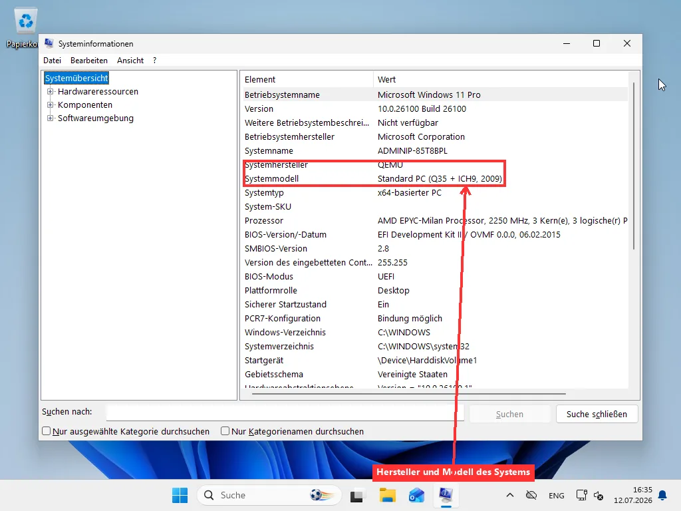Open Outlook from the taskbar

(x=416, y=495)
